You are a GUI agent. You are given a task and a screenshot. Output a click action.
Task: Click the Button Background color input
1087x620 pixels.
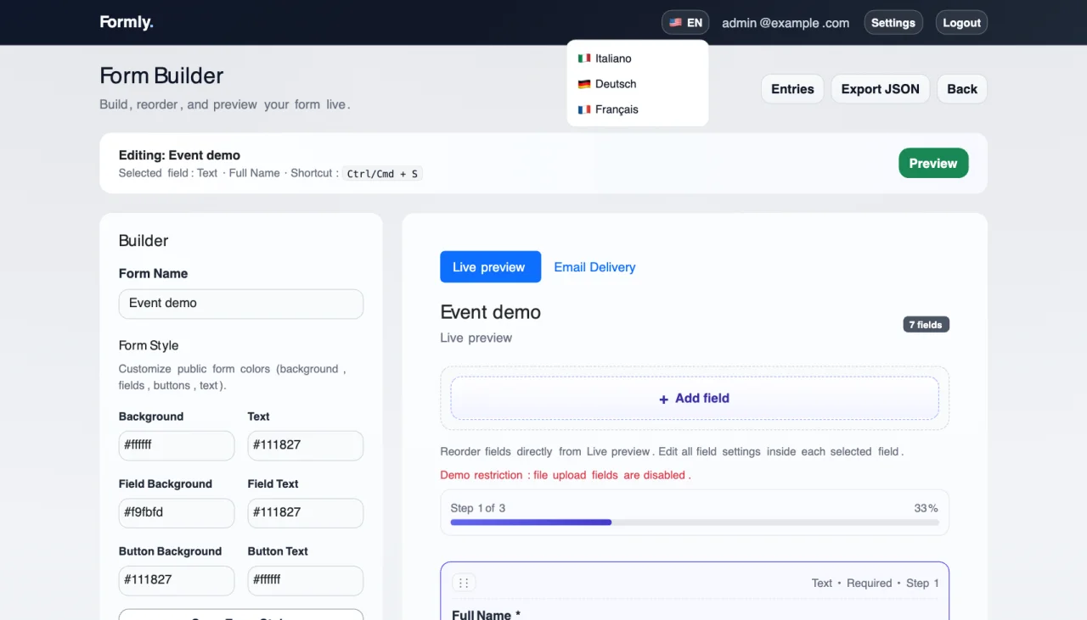(x=177, y=580)
